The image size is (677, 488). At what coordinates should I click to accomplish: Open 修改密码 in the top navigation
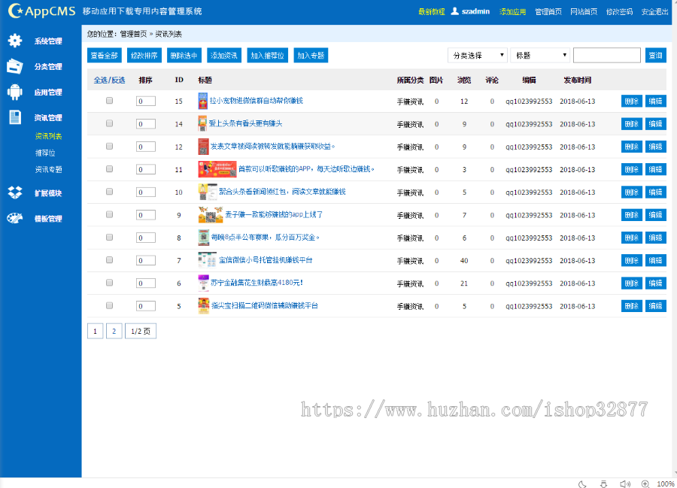tap(619, 11)
